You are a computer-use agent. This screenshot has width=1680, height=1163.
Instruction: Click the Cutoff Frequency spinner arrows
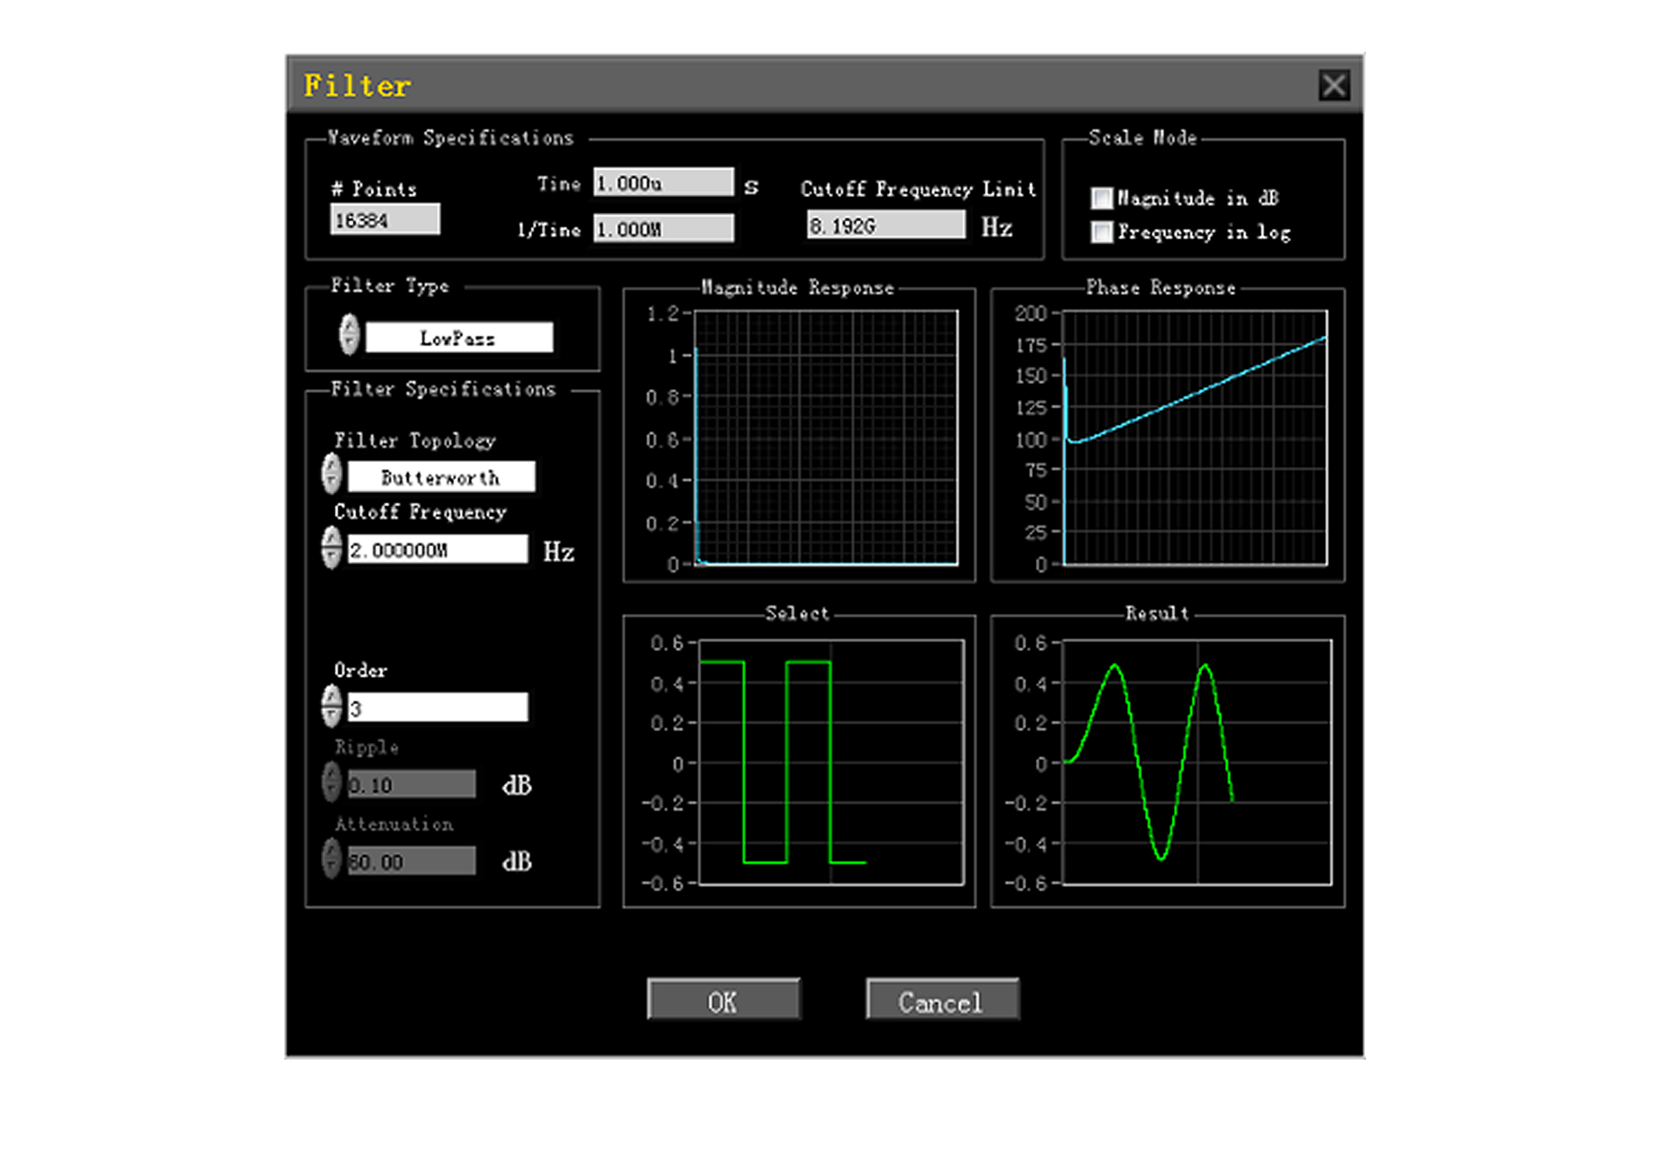point(331,547)
